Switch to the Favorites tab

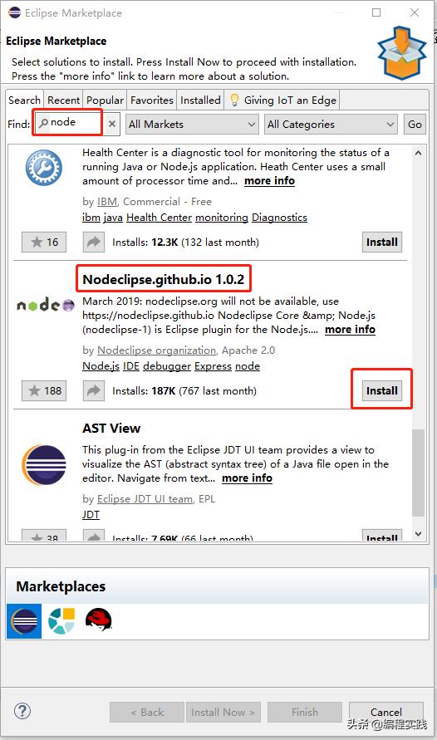[152, 100]
